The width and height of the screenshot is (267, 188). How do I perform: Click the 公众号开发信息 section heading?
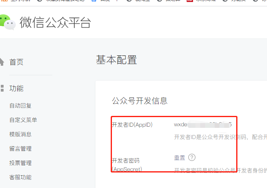pos(139,101)
